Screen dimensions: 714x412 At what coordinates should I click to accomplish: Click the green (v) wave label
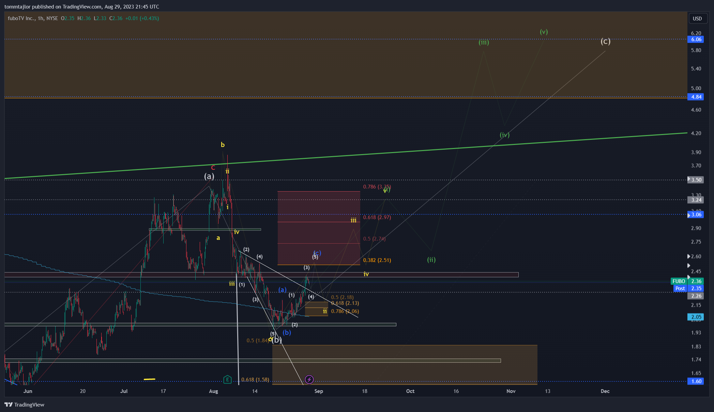(x=544, y=32)
